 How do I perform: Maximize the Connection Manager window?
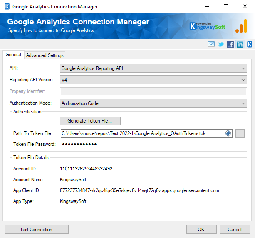click(226, 7)
